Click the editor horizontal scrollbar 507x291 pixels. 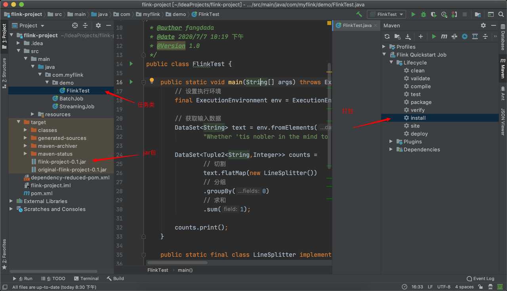point(177,263)
